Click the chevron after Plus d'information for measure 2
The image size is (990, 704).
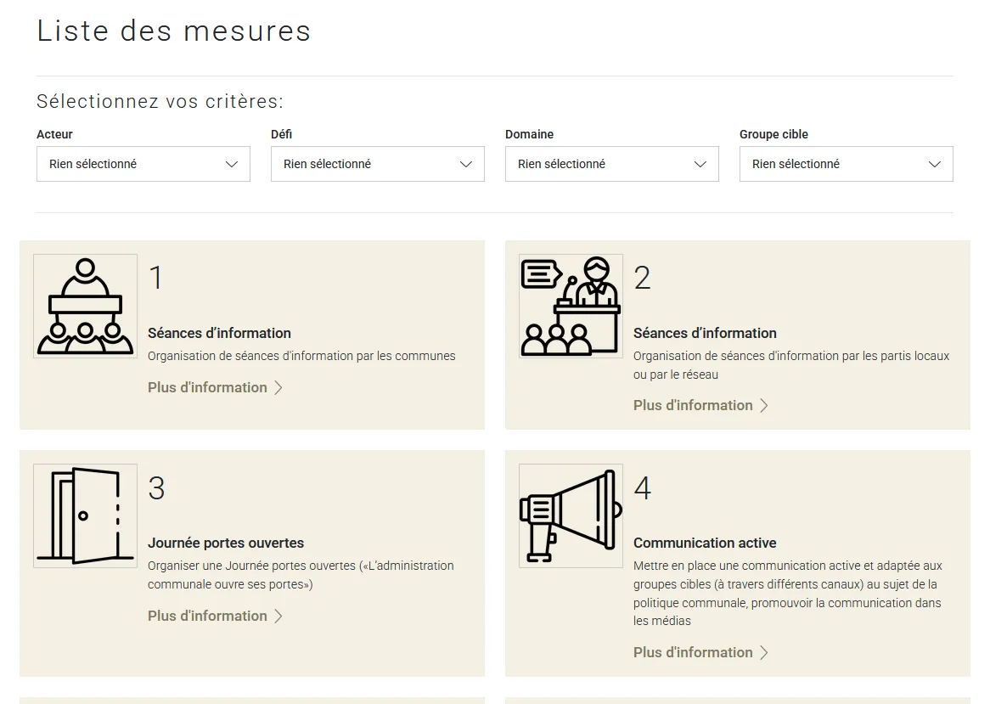click(763, 405)
